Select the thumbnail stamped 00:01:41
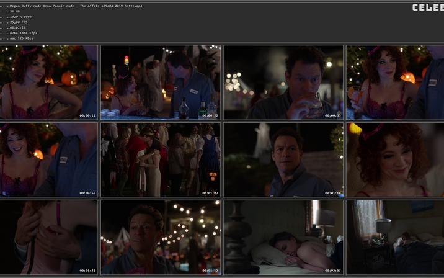The width and height of the screenshot is (444, 278). pyautogui.click(x=49, y=237)
